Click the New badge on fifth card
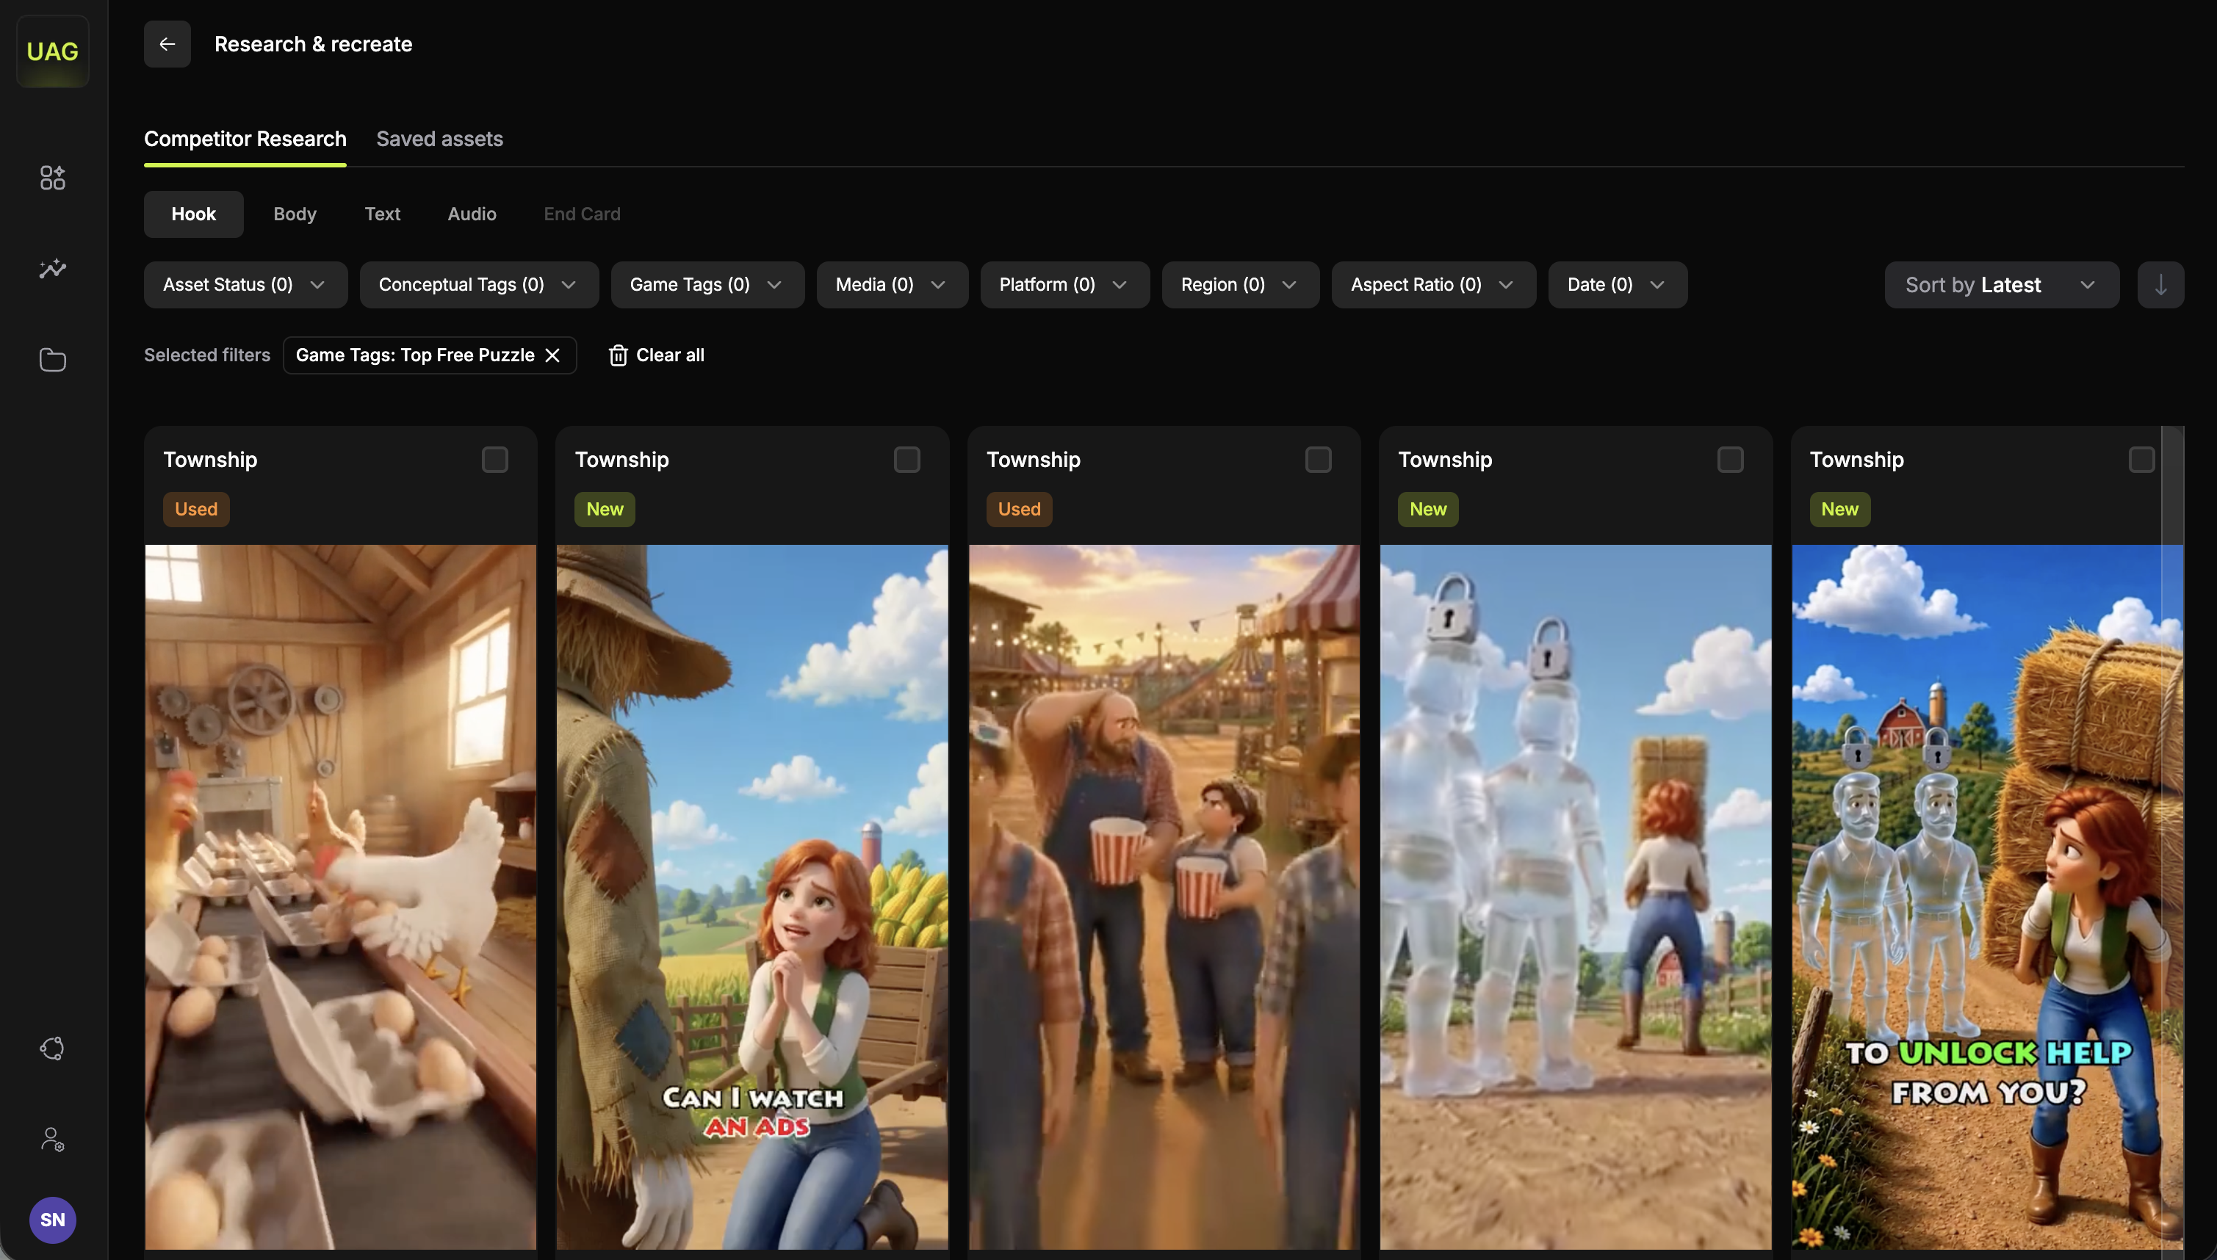2217x1260 pixels. coord(1839,509)
